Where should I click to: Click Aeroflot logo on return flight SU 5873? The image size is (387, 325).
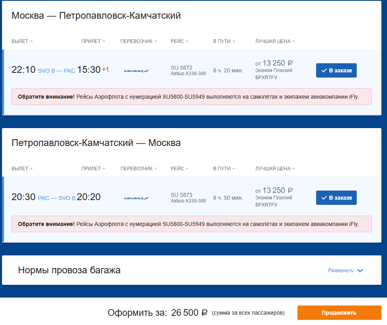(136, 198)
